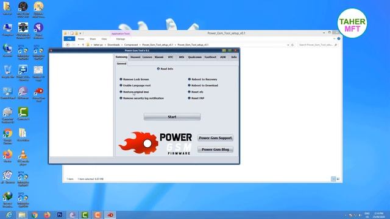Go back in the Explorer window
This screenshot has width=390, height=219.
coord(68,44)
